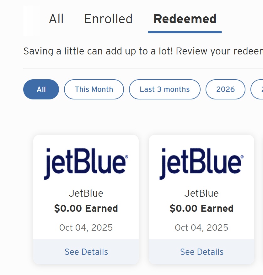Select the All filter chip

pos(41,89)
